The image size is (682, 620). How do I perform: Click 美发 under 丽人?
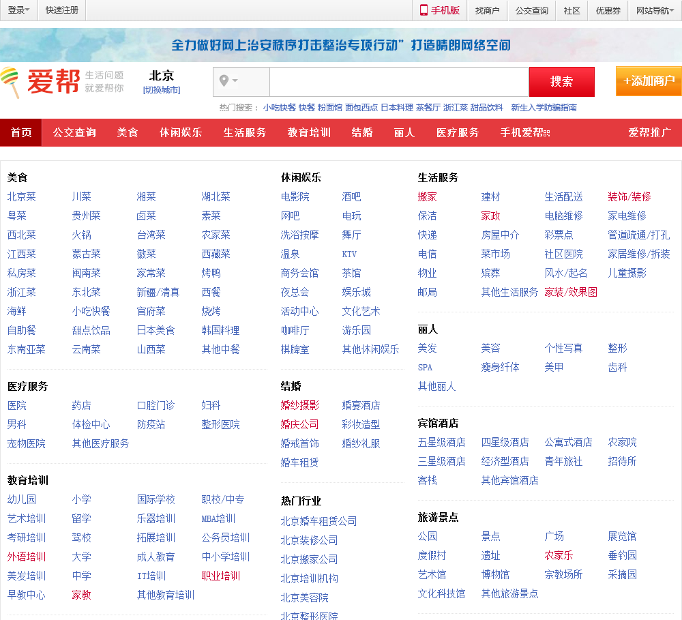click(x=427, y=348)
